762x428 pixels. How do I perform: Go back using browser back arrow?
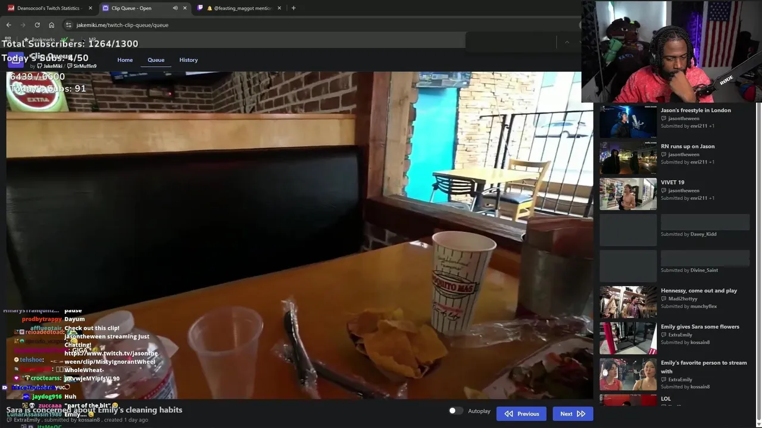tap(9, 25)
